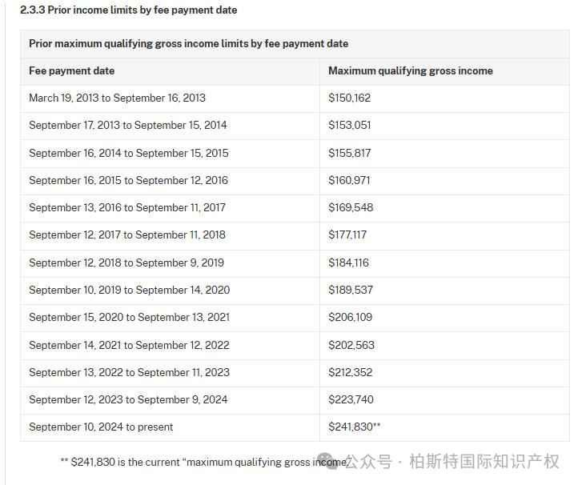Click the March 19, 2013 date range row

[117, 98]
